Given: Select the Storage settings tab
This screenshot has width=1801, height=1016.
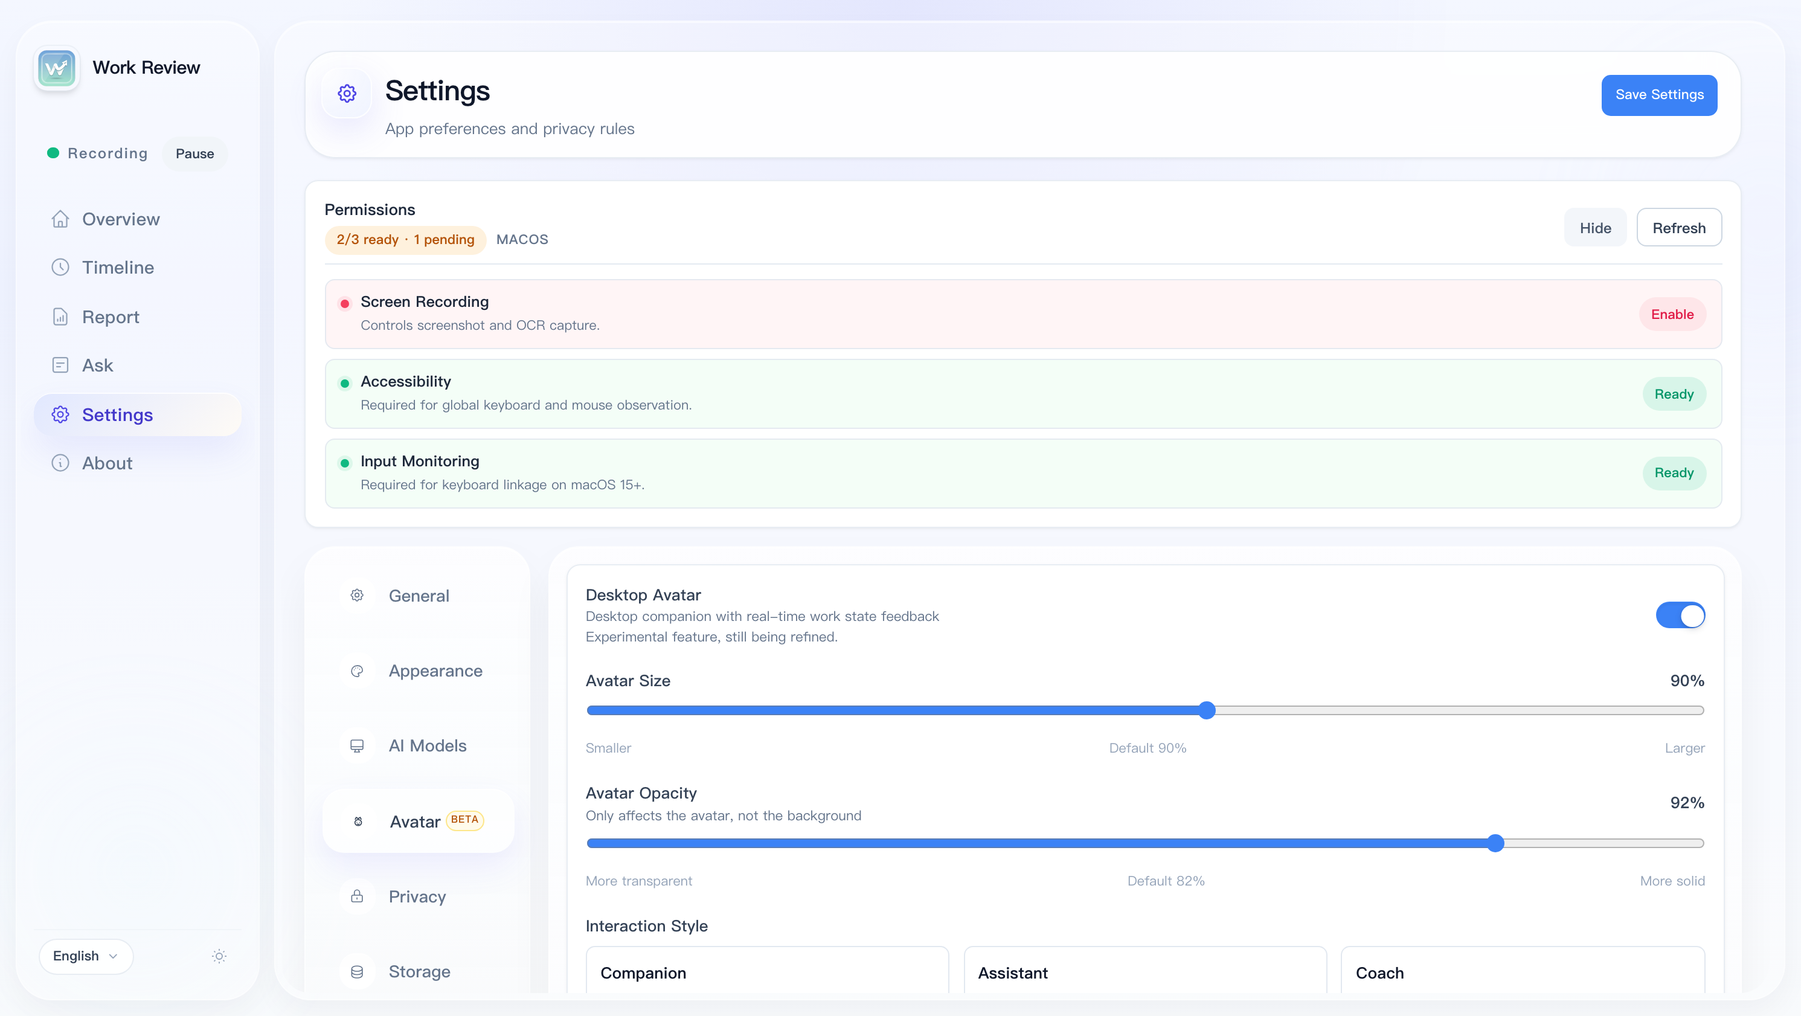Looking at the screenshot, I should 418,971.
